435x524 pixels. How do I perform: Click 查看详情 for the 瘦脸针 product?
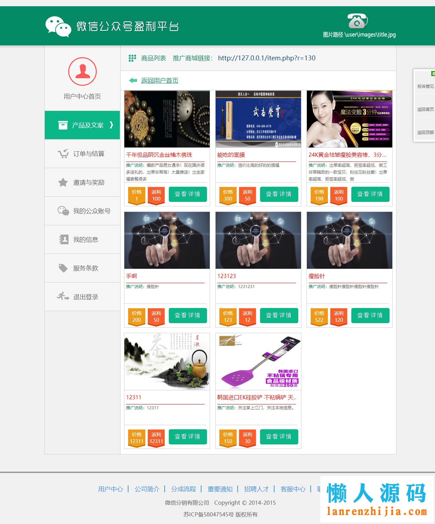click(370, 315)
